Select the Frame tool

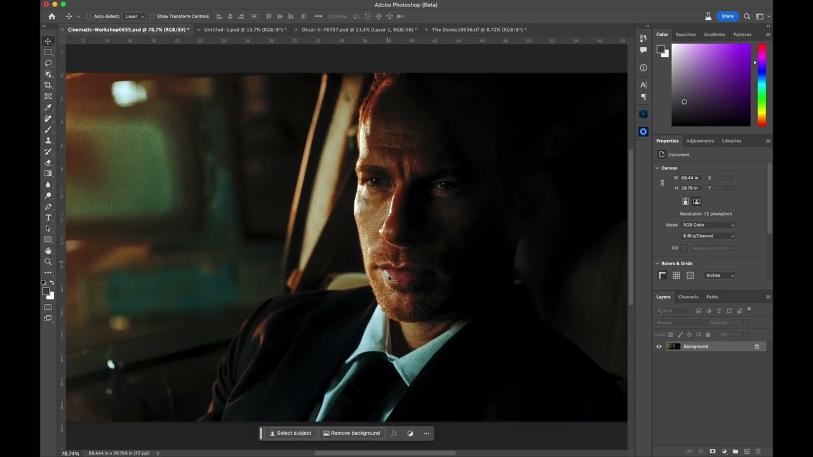48,96
